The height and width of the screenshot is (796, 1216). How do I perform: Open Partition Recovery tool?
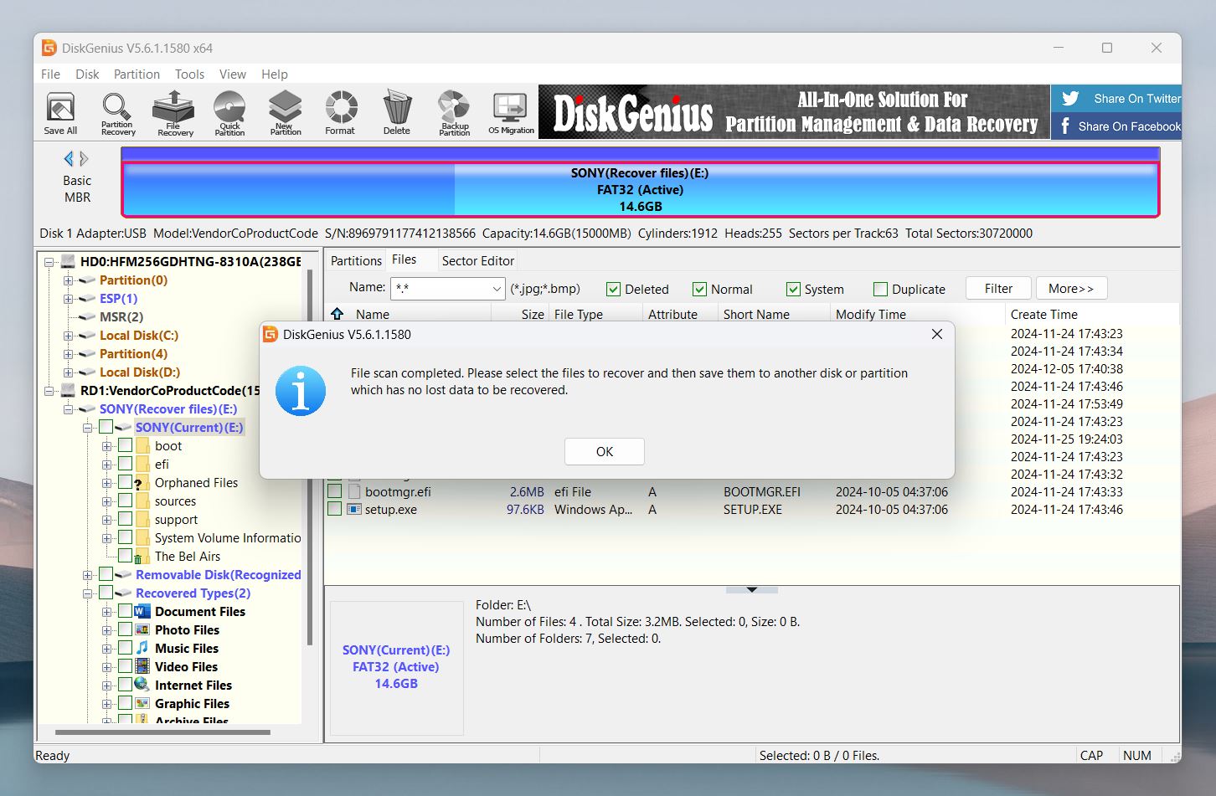[x=118, y=113]
